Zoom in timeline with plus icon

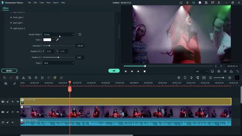(230, 78)
